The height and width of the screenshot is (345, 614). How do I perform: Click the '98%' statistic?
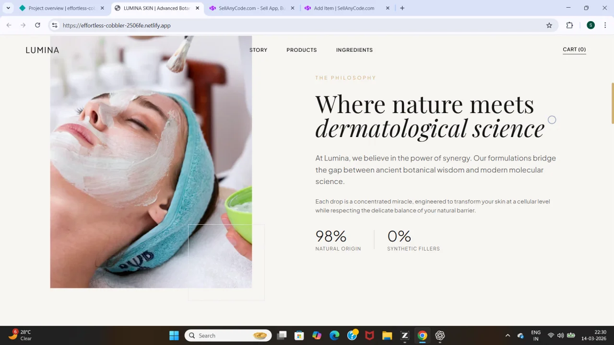pyautogui.click(x=331, y=236)
